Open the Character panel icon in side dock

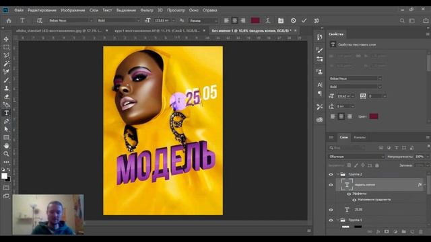click(320, 85)
